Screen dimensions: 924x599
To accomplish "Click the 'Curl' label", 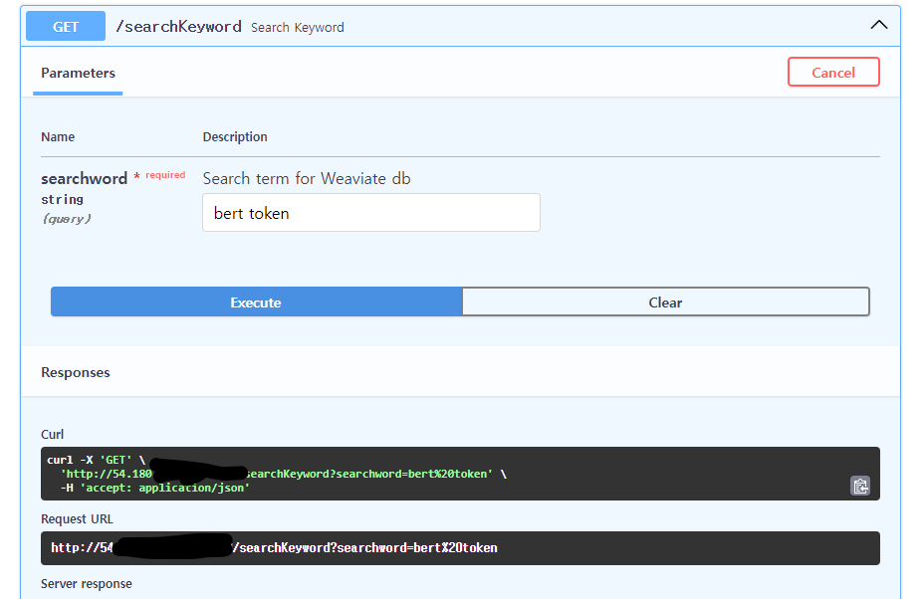I will (52, 434).
